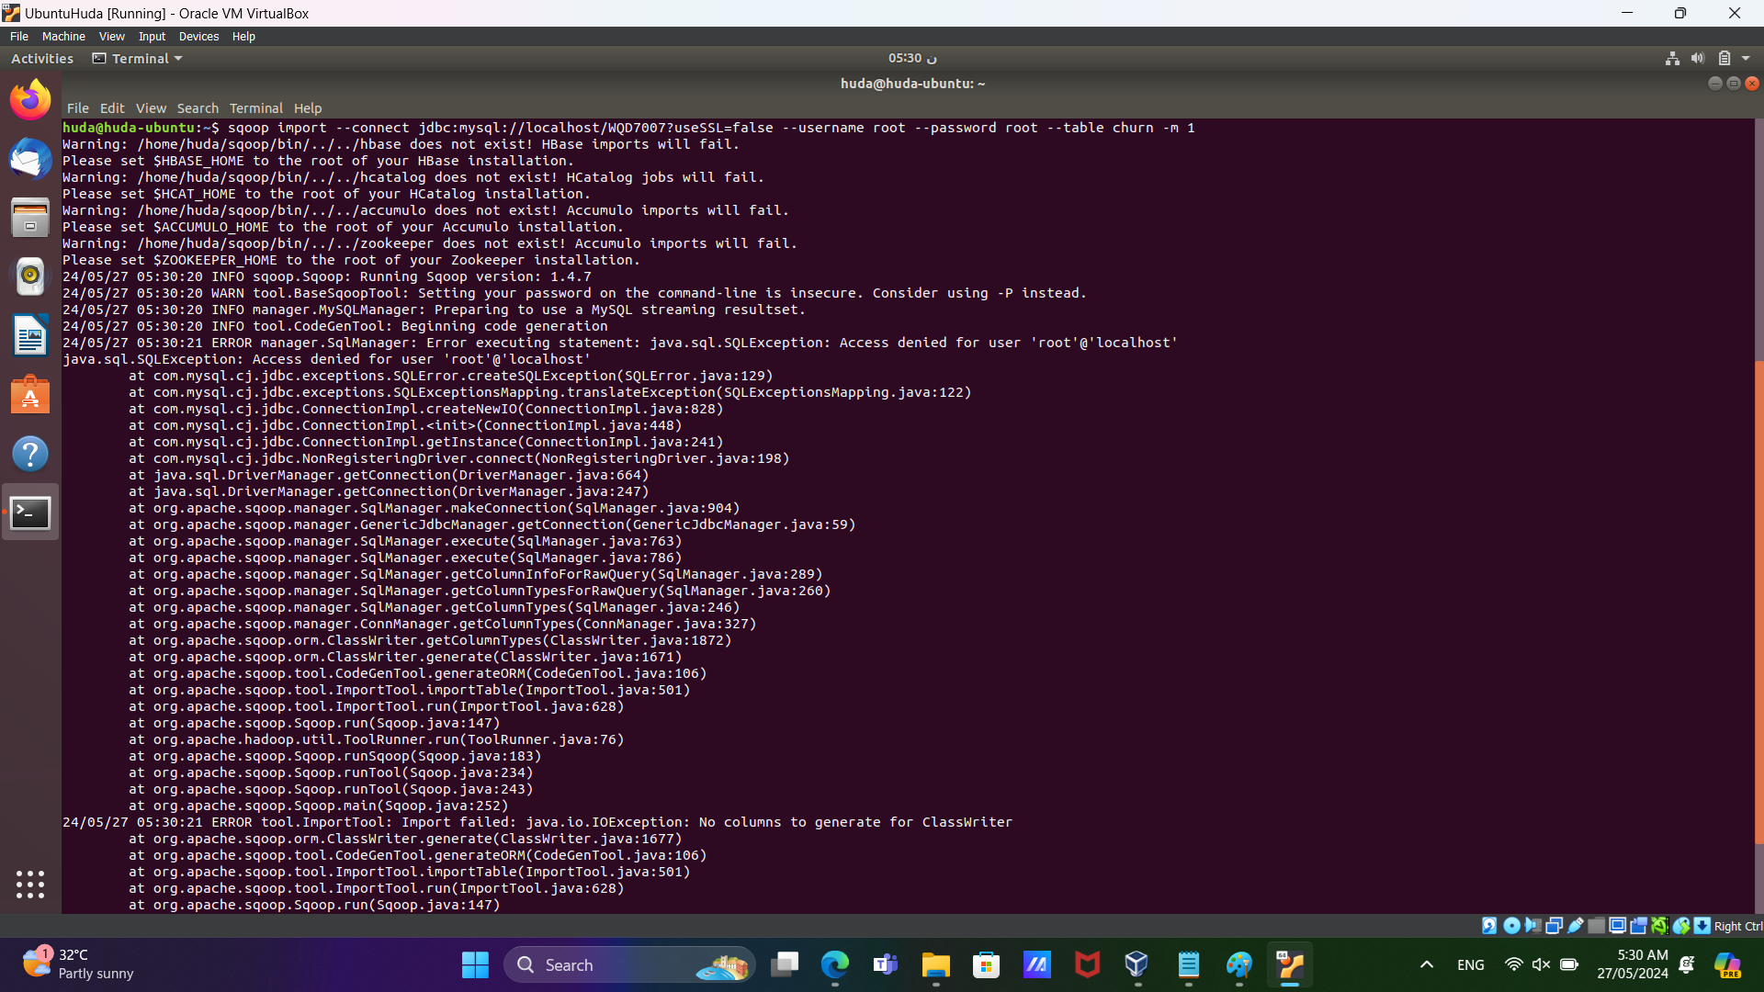Click the terminal's vertical scrollbar
The image size is (1764, 992).
1758,597
